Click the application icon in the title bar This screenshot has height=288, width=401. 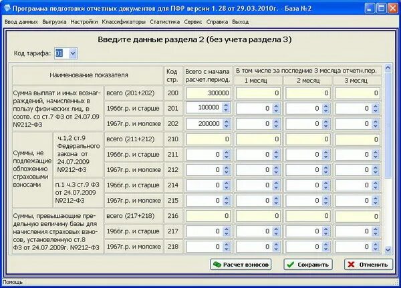coord(7,8)
